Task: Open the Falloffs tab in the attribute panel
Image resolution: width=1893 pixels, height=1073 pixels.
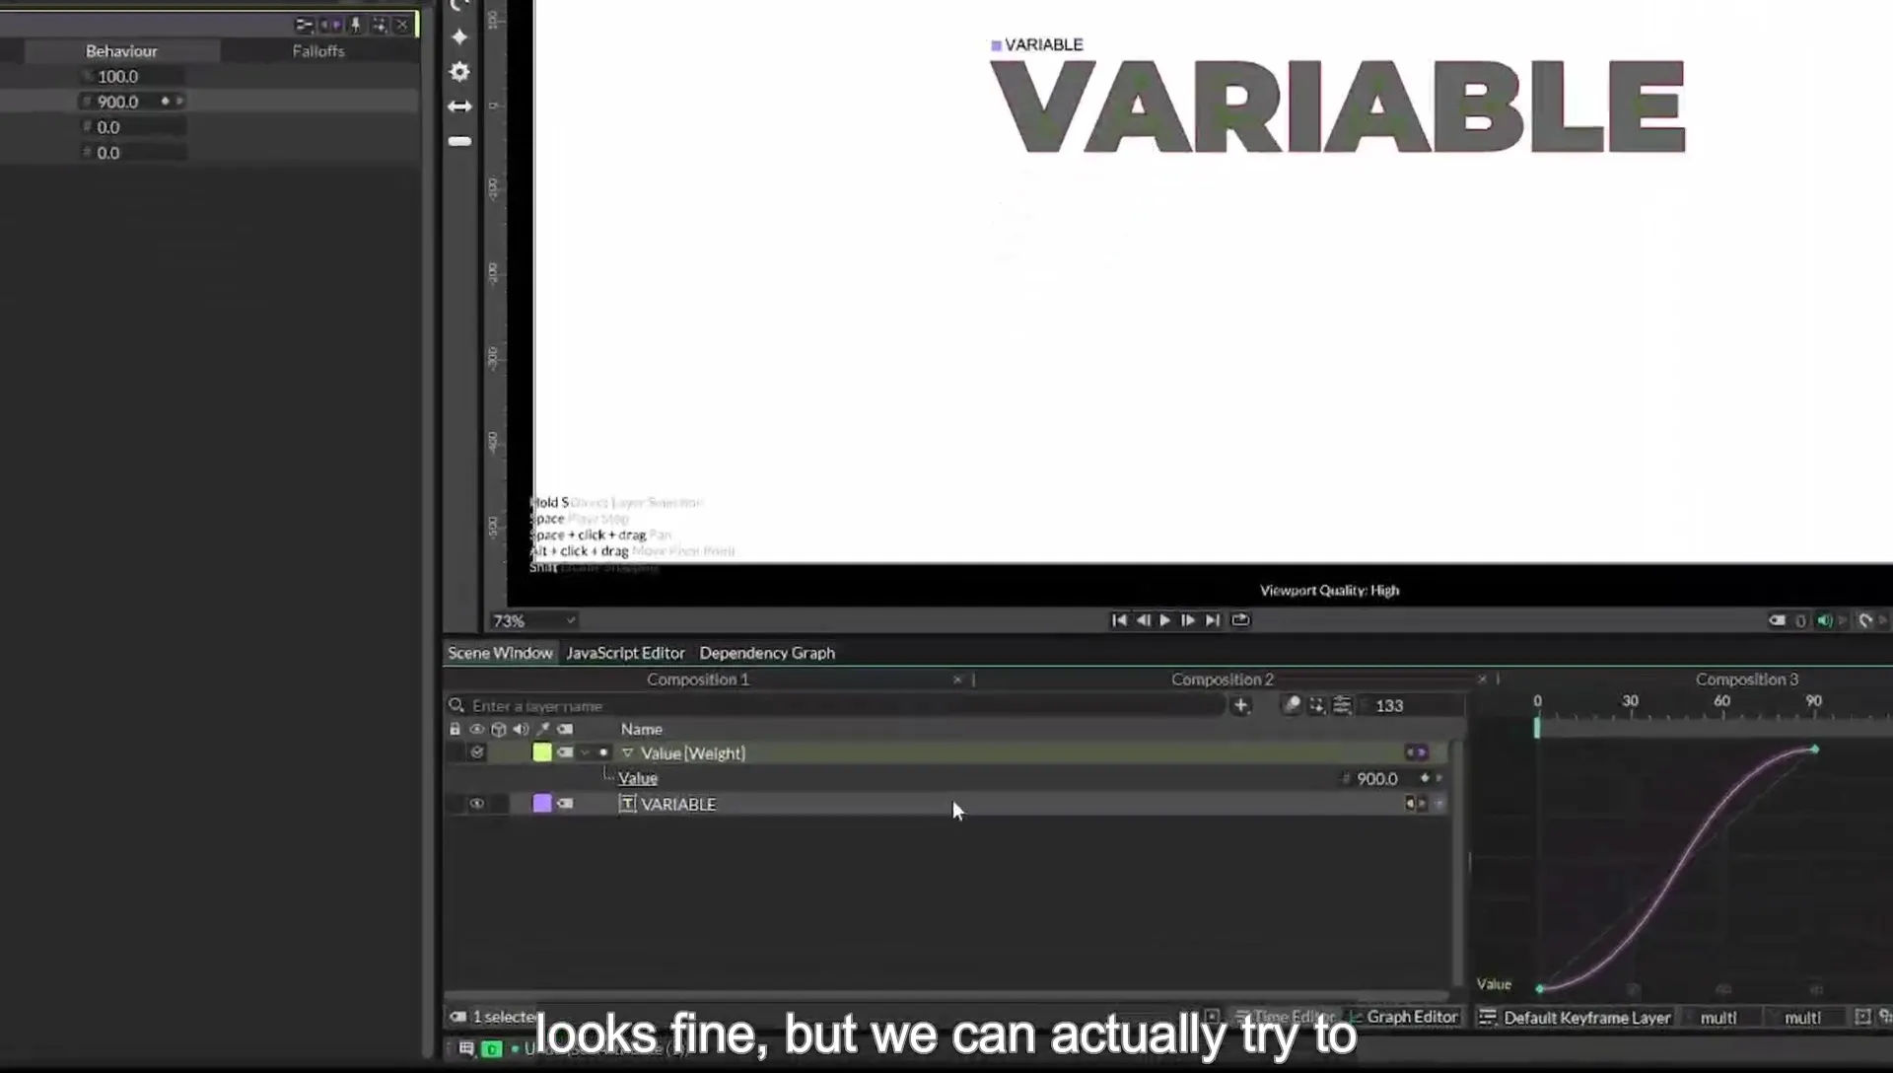Action: pos(318,50)
